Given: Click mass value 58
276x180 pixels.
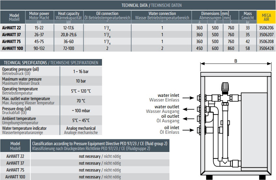Looking at the screenshot, I should click(248, 49).
